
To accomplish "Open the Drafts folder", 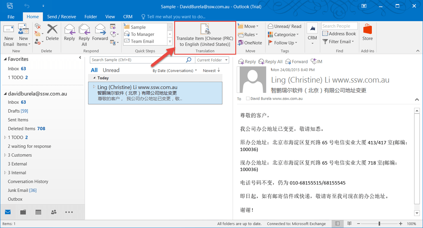I will click(18, 111).
